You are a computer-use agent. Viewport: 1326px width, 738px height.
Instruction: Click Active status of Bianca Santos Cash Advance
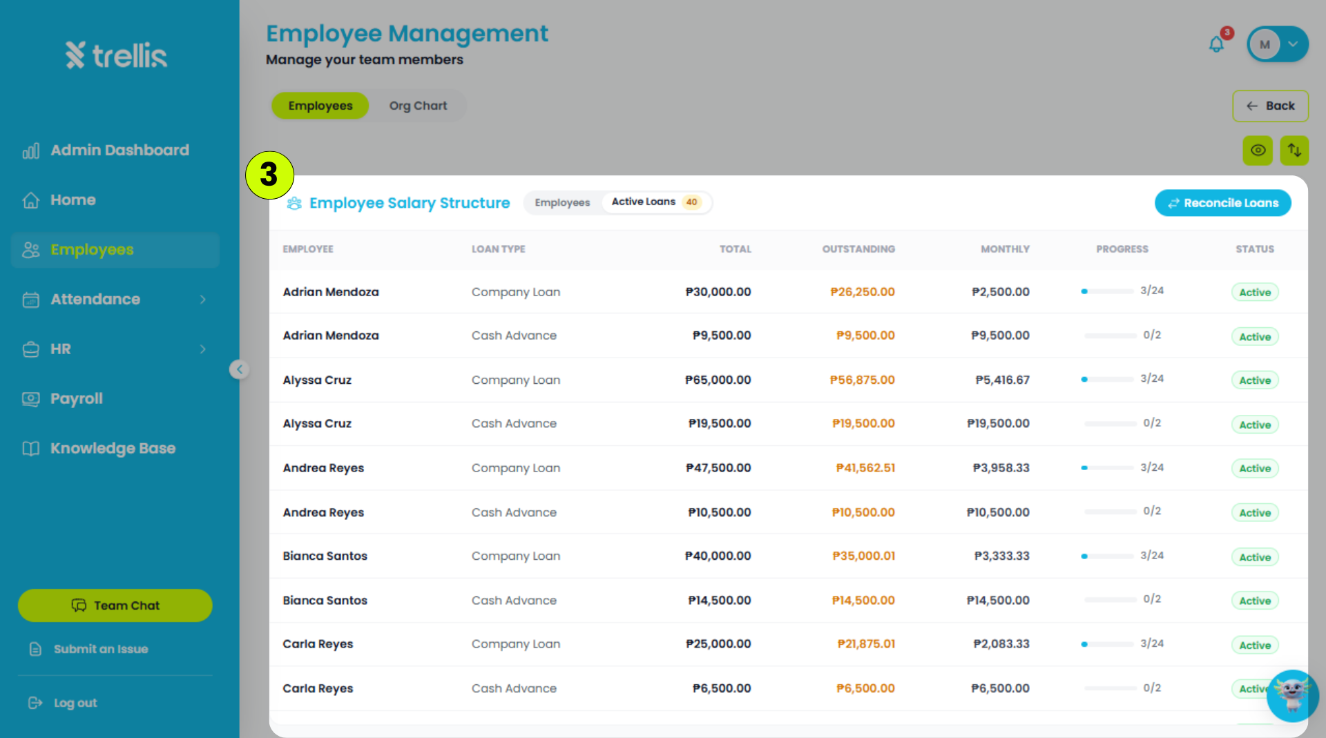[1255, 601]
